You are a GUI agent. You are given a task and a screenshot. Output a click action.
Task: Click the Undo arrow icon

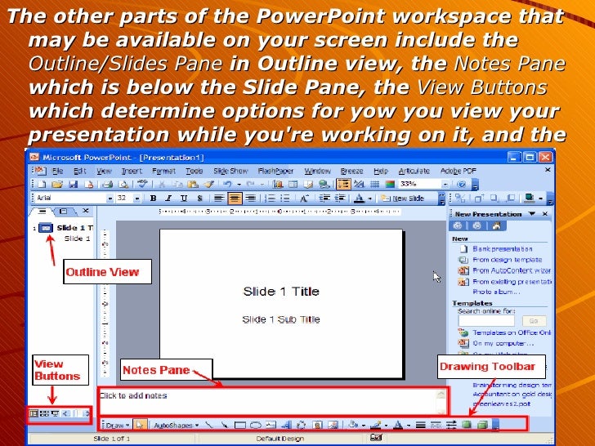click(227, 185)
